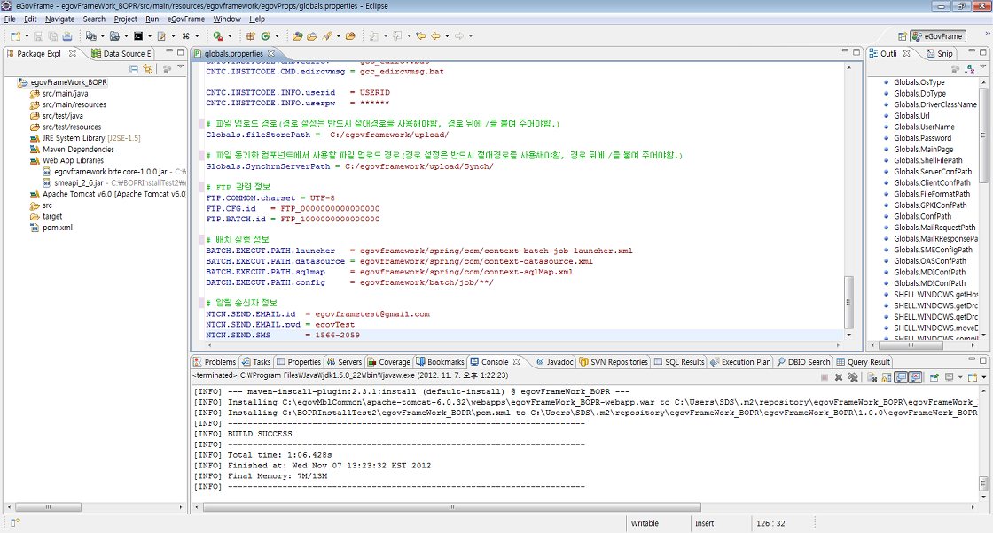Open the Package Explorer view menu
This screenshot has height=533, width=993.
click(181, 68)
